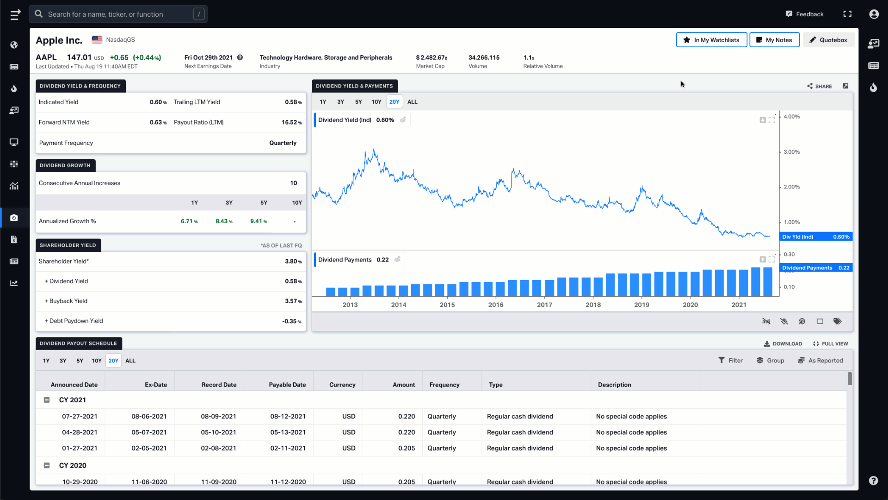
Task: Click the My Notes button for Apple
Action: coord(775,40)
